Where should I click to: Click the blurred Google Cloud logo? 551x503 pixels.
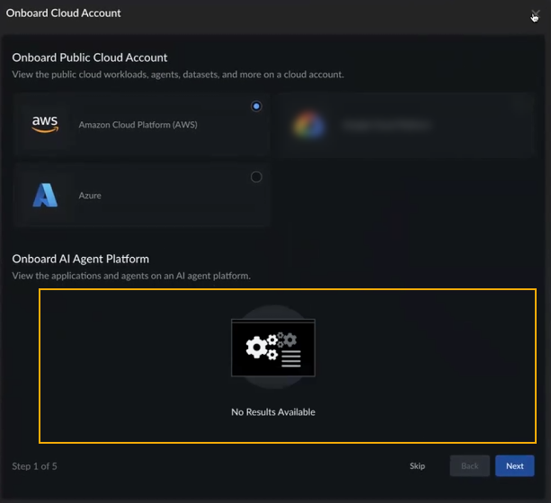307,125
